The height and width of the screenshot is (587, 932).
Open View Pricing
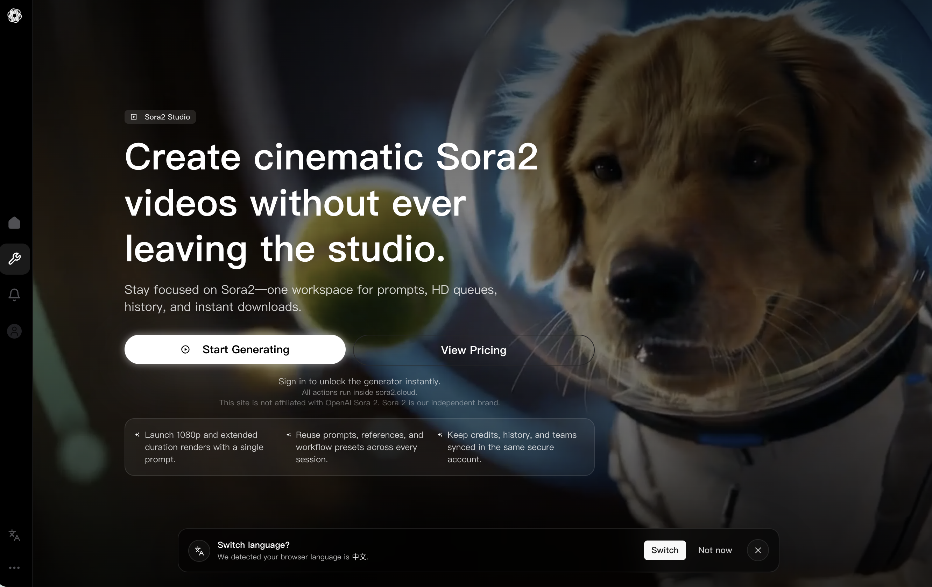point(473,350)
